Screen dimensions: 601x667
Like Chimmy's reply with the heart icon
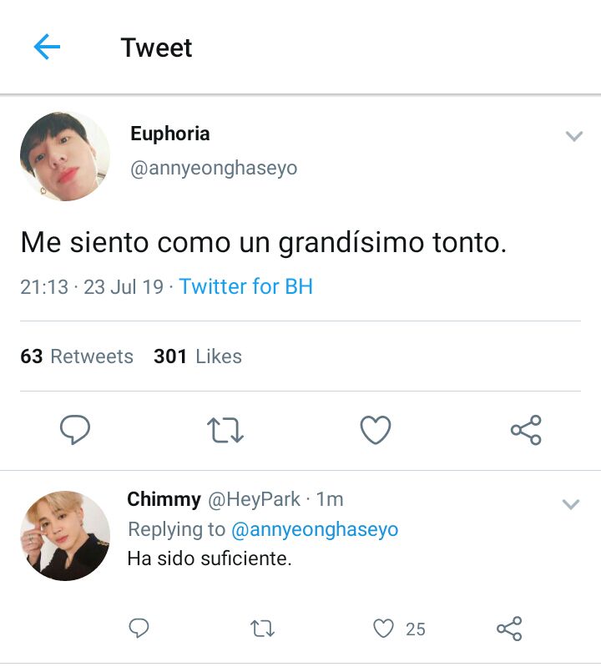point(383,629)
